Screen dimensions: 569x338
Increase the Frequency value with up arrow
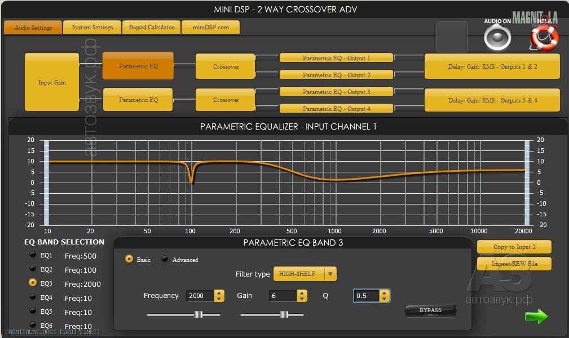pos(219,293)
